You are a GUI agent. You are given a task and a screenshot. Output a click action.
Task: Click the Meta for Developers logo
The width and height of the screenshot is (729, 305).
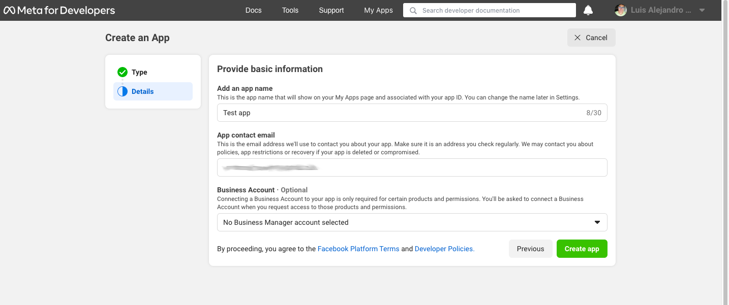tap(59, 10)
